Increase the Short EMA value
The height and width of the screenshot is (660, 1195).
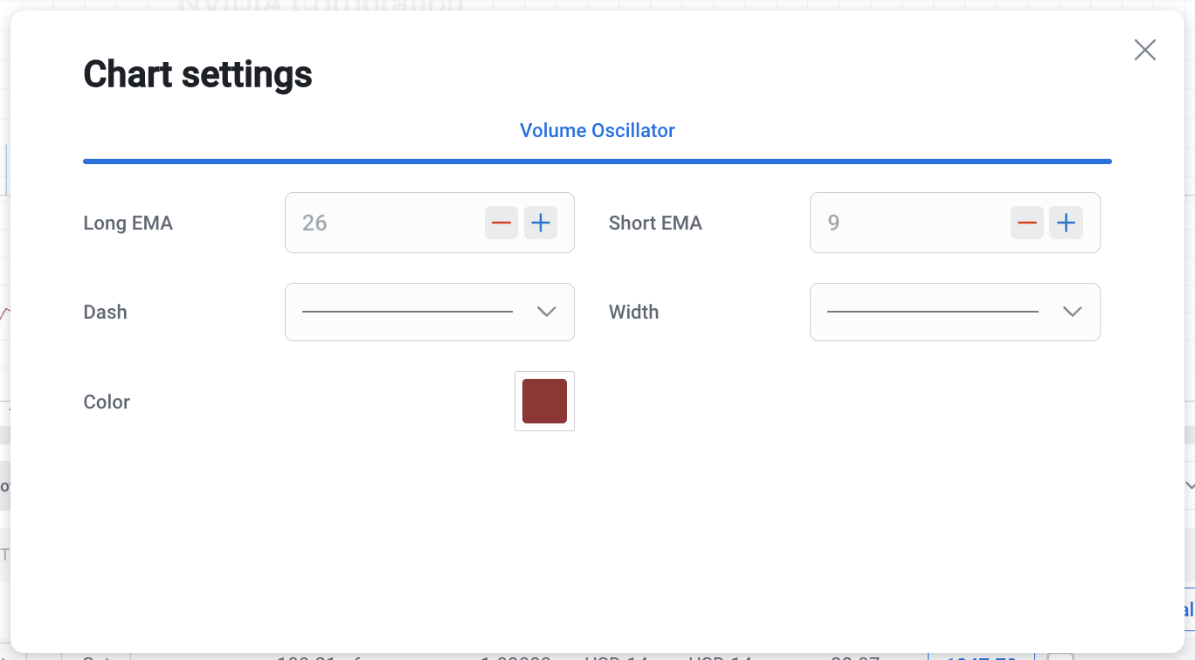tap(1066, 223)
